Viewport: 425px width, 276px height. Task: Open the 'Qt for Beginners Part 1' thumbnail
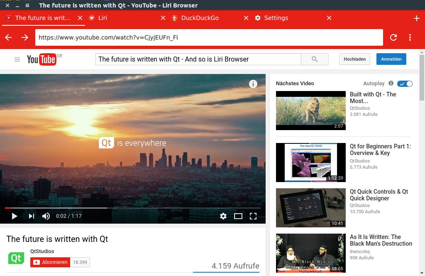coord(310,162)
